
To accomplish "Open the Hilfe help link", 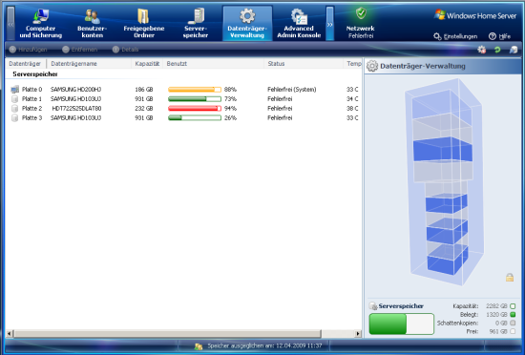I will (499, 36).
